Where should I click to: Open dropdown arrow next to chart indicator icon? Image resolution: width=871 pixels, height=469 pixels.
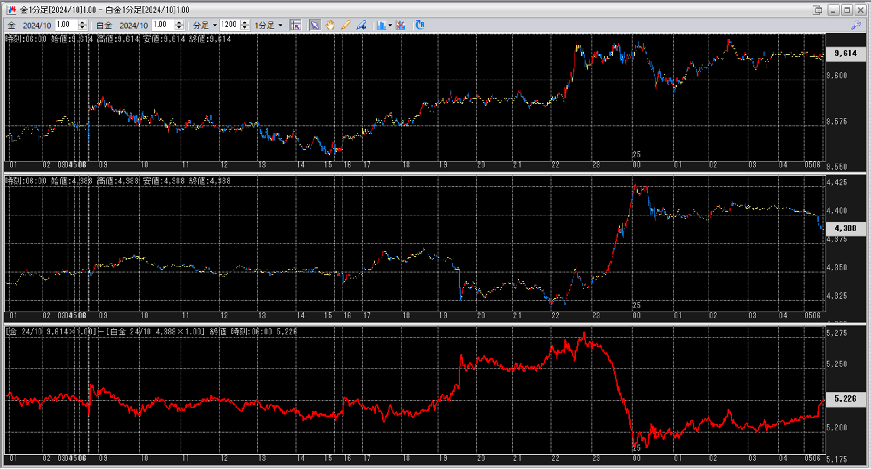390,25
